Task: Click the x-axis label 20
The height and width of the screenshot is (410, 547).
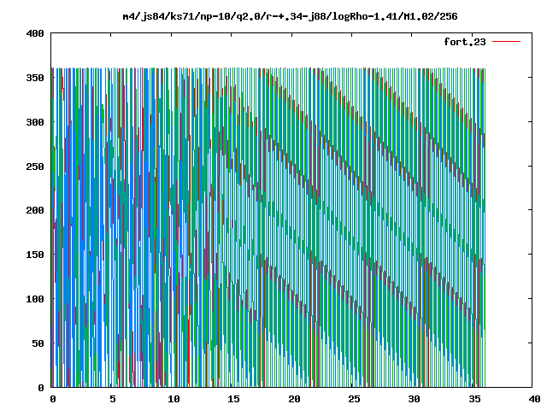Action: click(294, 399)
